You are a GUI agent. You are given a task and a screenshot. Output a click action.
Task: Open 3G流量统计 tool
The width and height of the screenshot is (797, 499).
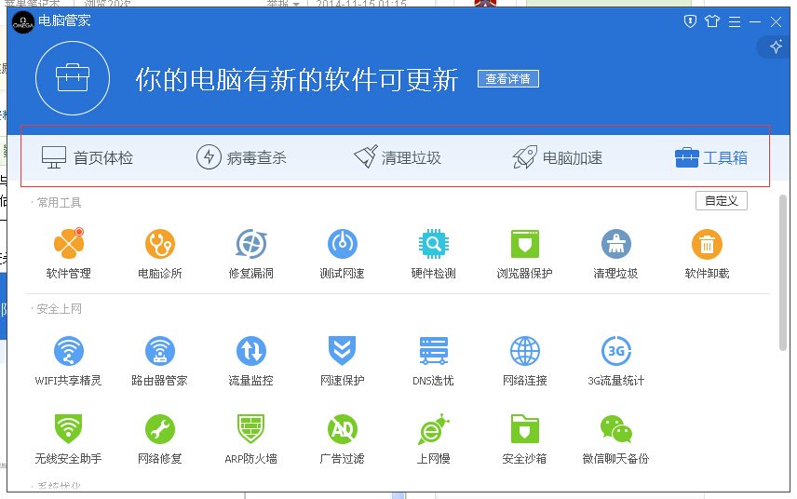coord(616,360)
